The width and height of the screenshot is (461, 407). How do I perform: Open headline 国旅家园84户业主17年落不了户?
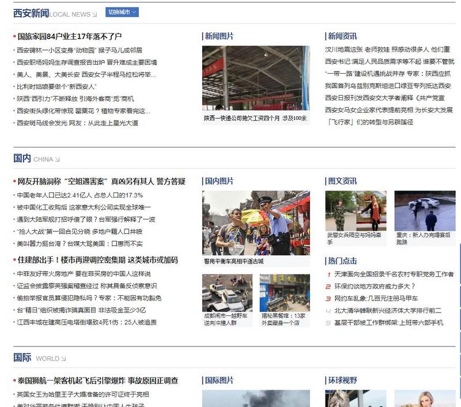[x=69, y=36]
